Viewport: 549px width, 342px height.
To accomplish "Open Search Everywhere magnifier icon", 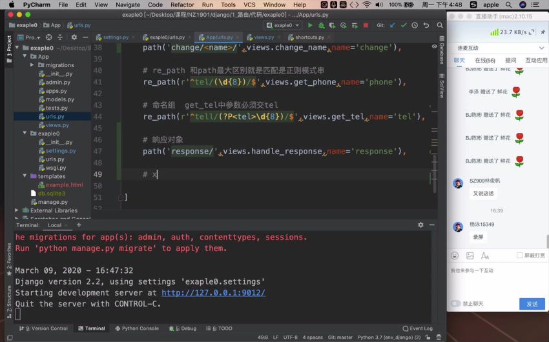I will [x=440, y=25].
